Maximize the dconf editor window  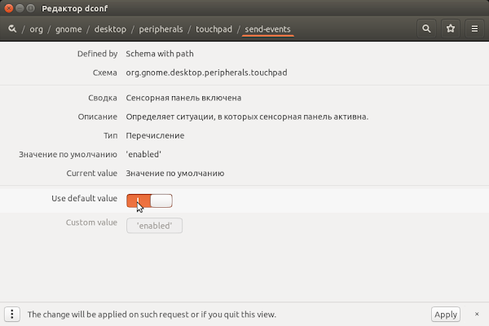31,8
